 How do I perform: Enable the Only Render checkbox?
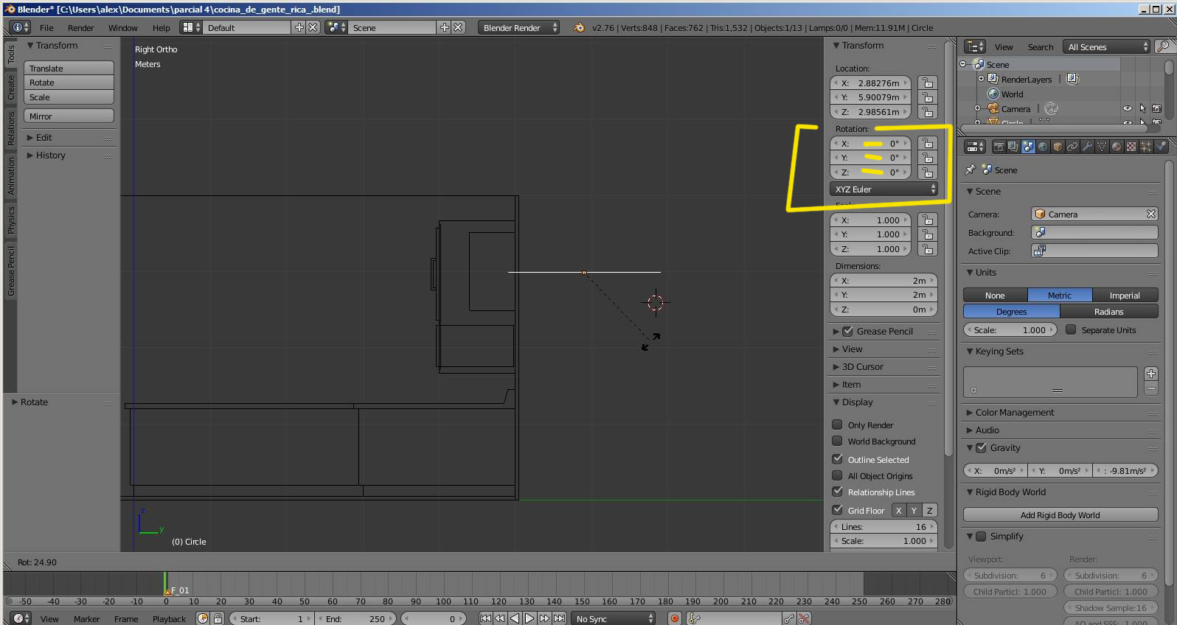click(x=837, y=425)
